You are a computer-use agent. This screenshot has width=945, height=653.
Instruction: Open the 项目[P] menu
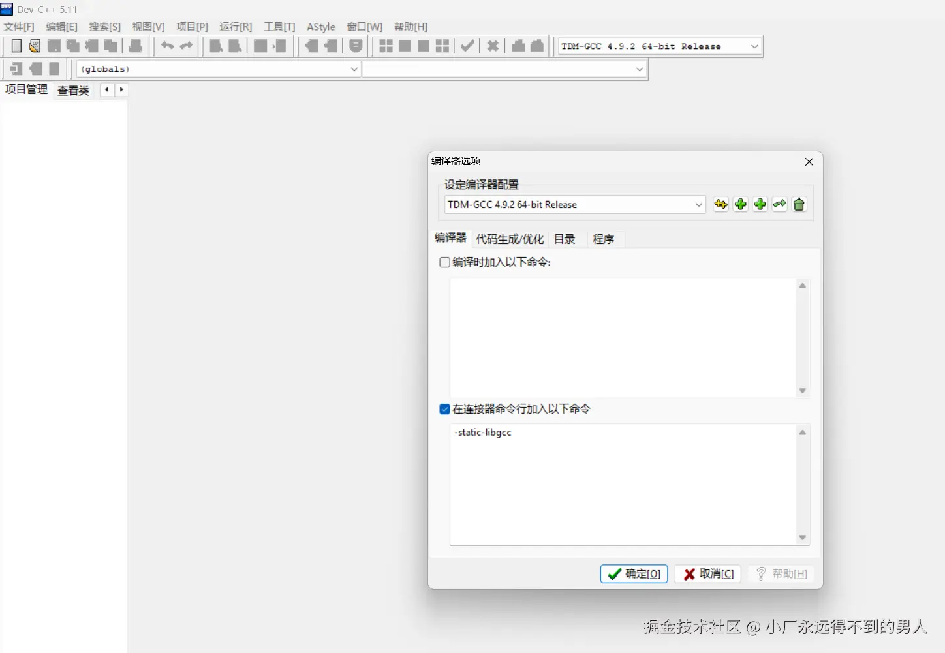click(192, 27)
